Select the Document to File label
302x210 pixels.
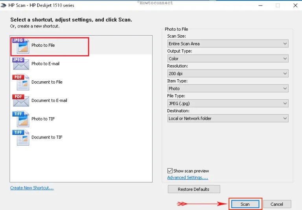(x=47, y=82)
